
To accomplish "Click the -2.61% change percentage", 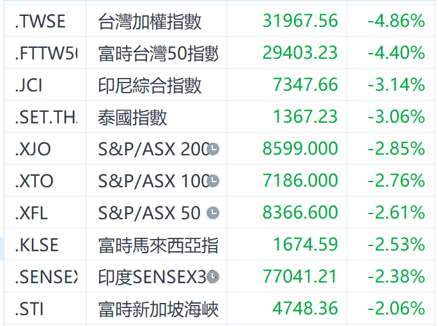I will coord(396,213).
